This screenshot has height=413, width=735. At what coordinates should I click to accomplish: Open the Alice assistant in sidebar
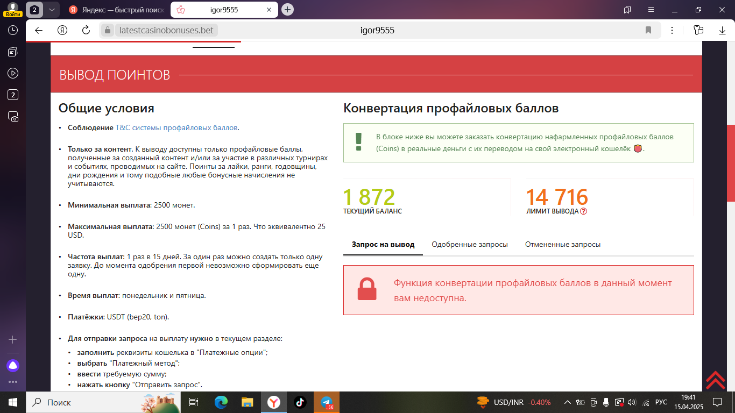tap(13, 366)
